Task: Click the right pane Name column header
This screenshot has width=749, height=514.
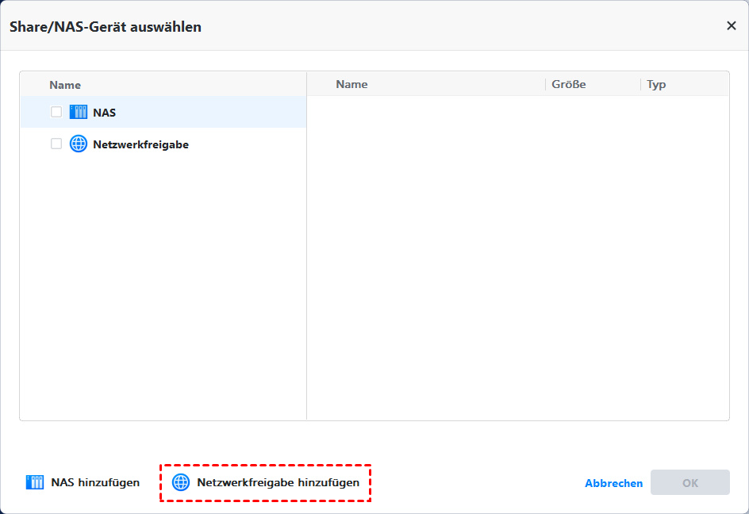Action: pos(351,84)
